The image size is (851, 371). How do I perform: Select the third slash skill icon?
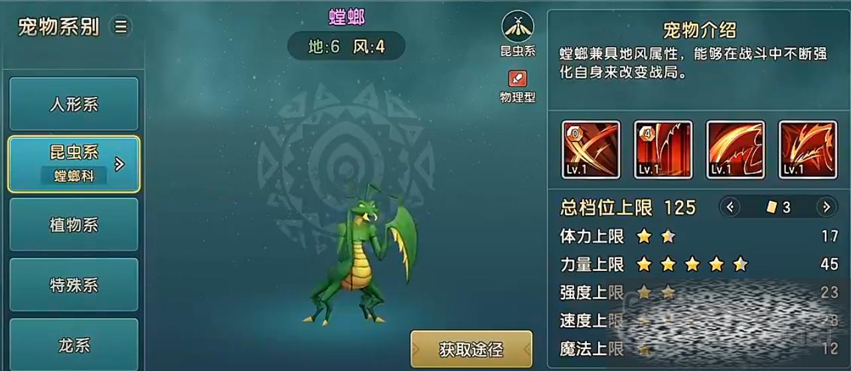pos(735,150)
